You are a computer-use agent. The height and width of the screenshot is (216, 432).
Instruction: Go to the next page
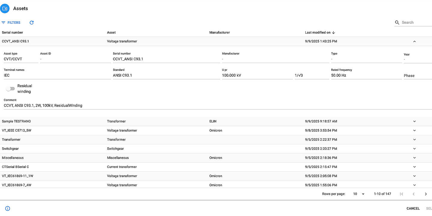[426, 194]
